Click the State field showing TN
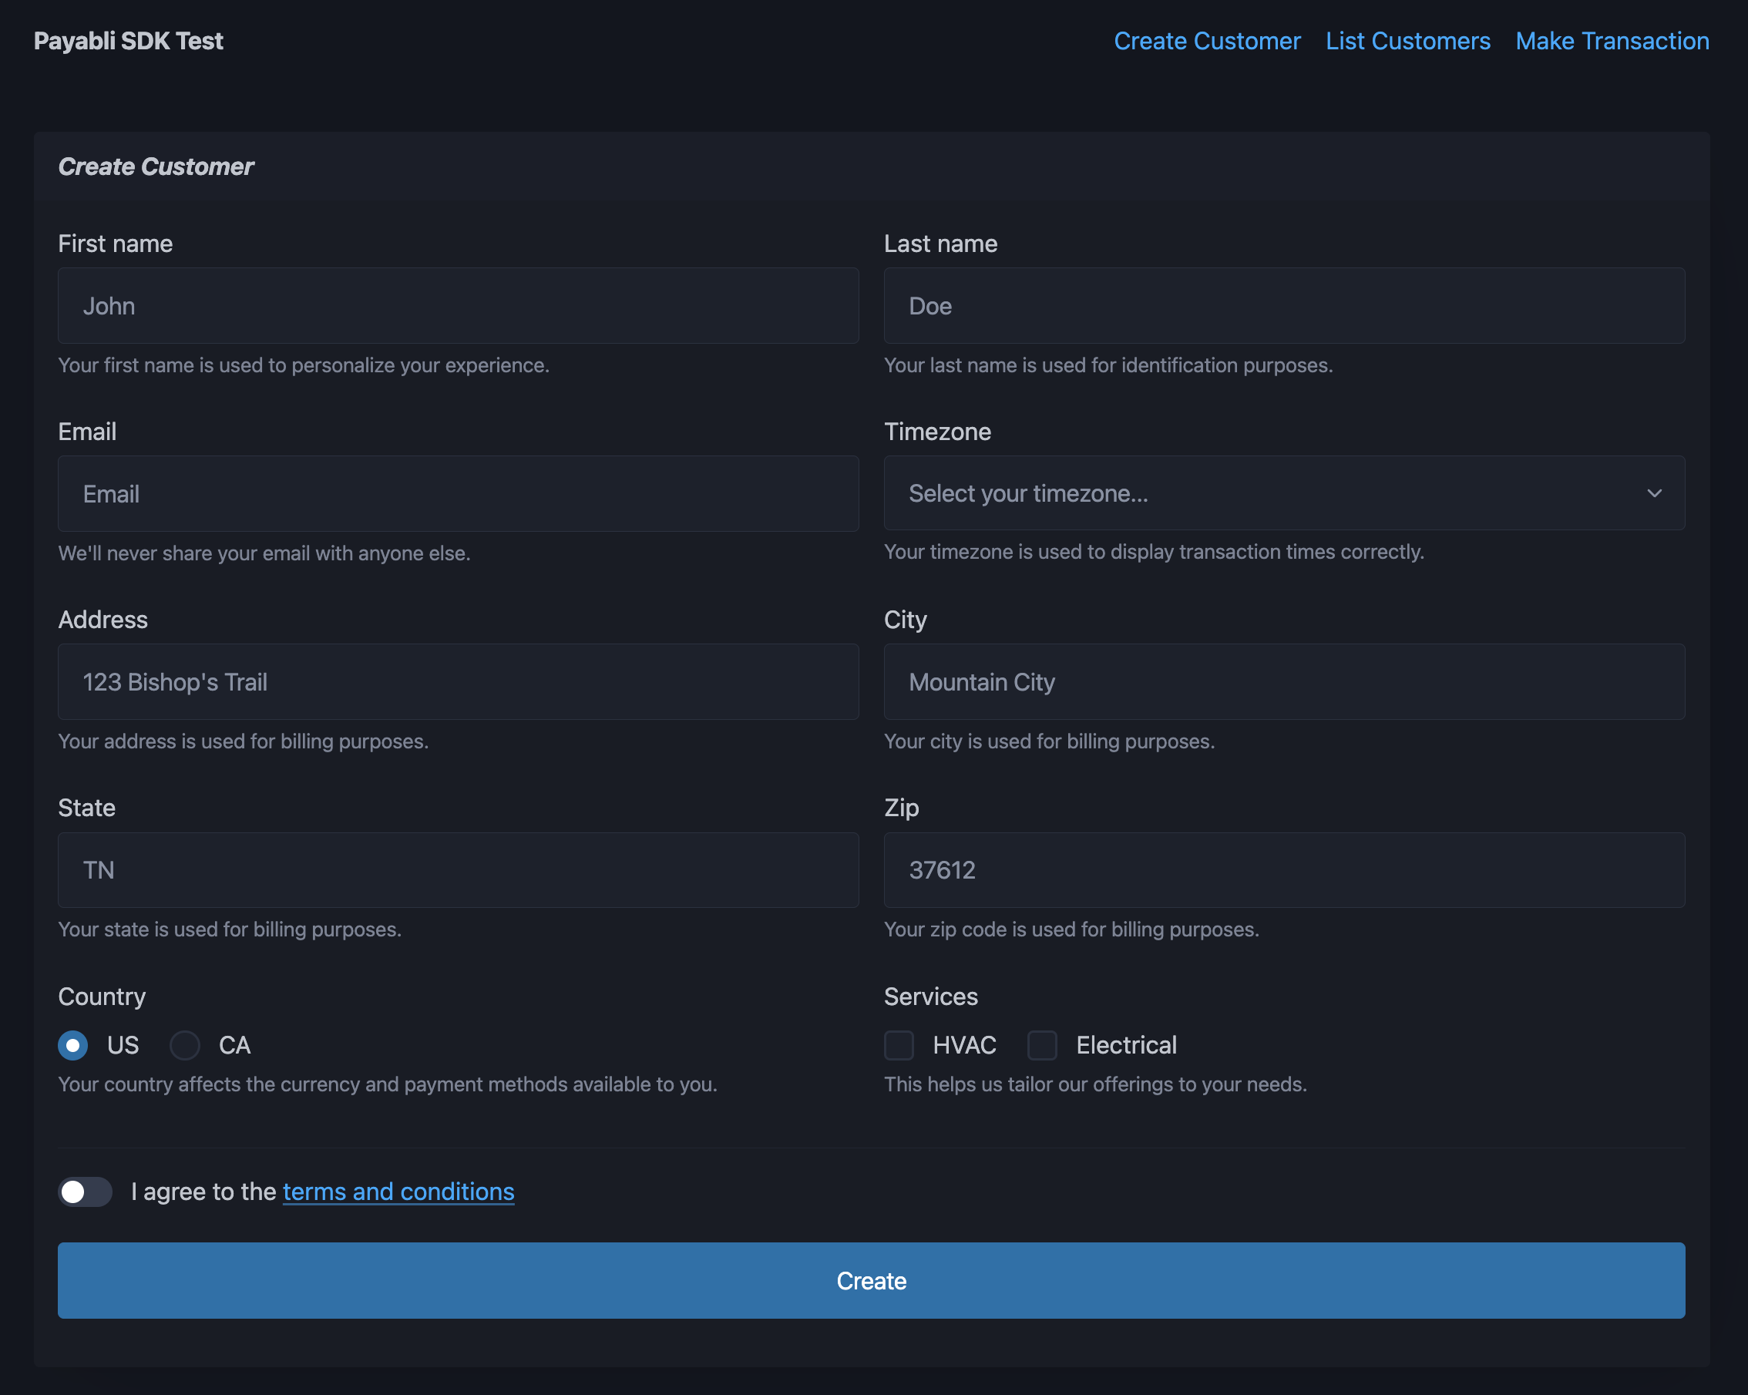Screen dimensions: 1748x1395 click(x=458, y=869)
